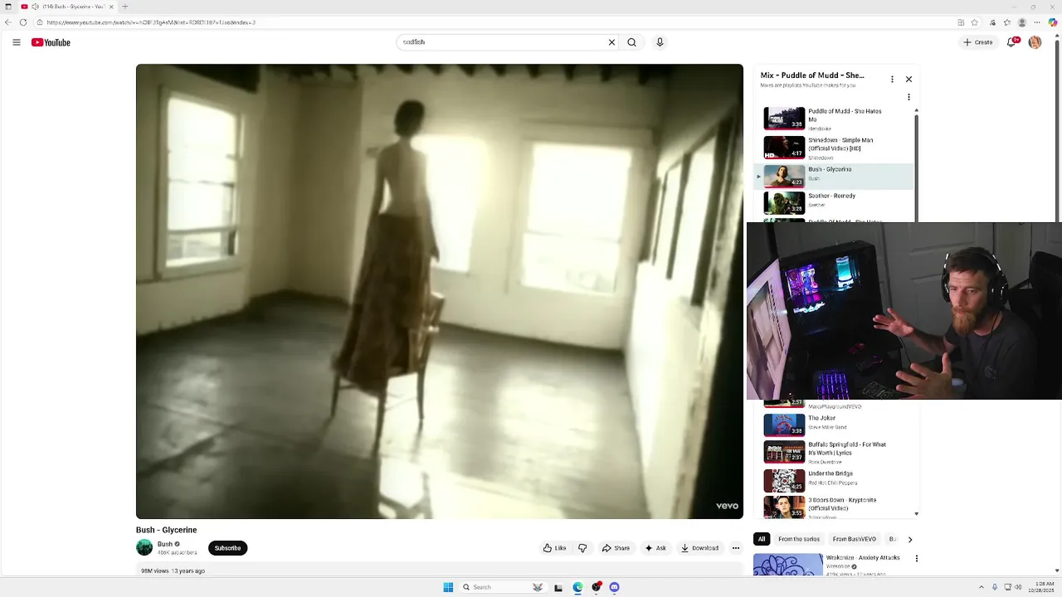Open the Windows Start menu
The height and width of the screenshot is (597, 1062).
click(448, 587)
